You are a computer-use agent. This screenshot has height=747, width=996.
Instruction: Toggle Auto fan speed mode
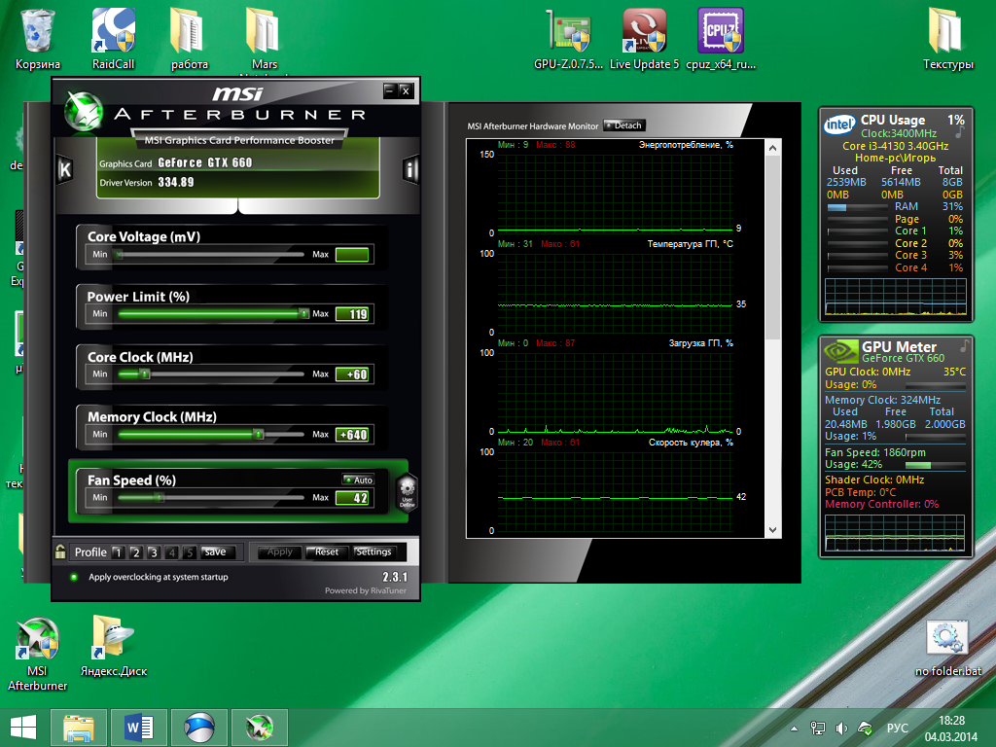[x=358, y=480]
